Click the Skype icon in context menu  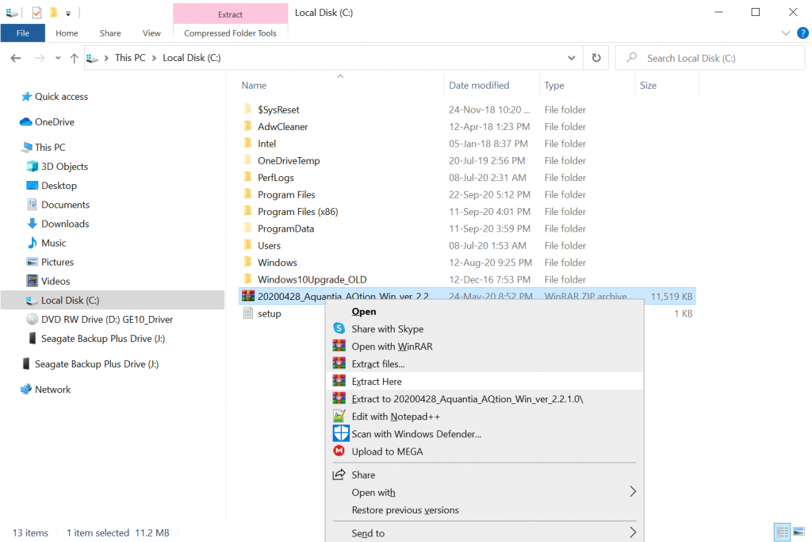pos(339,329)
